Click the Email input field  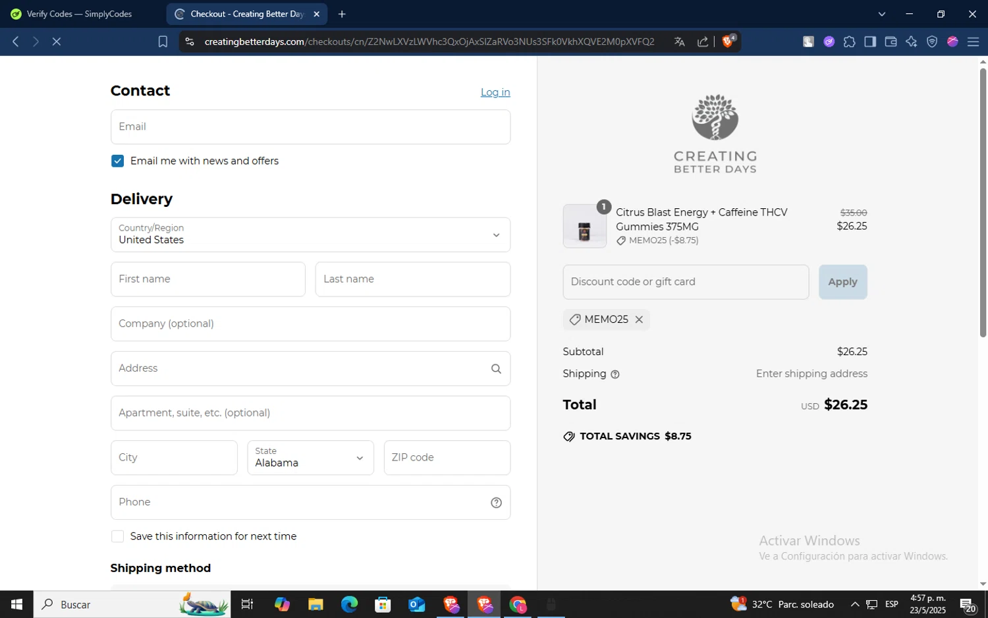(310, 126)
